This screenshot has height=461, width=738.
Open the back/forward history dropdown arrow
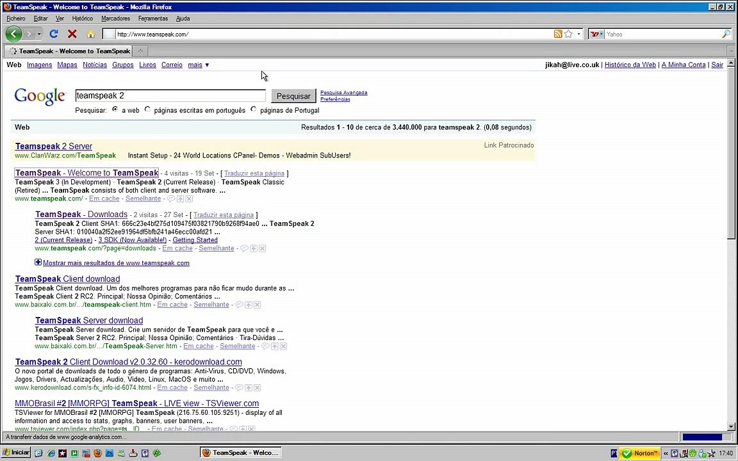point(39,34)
